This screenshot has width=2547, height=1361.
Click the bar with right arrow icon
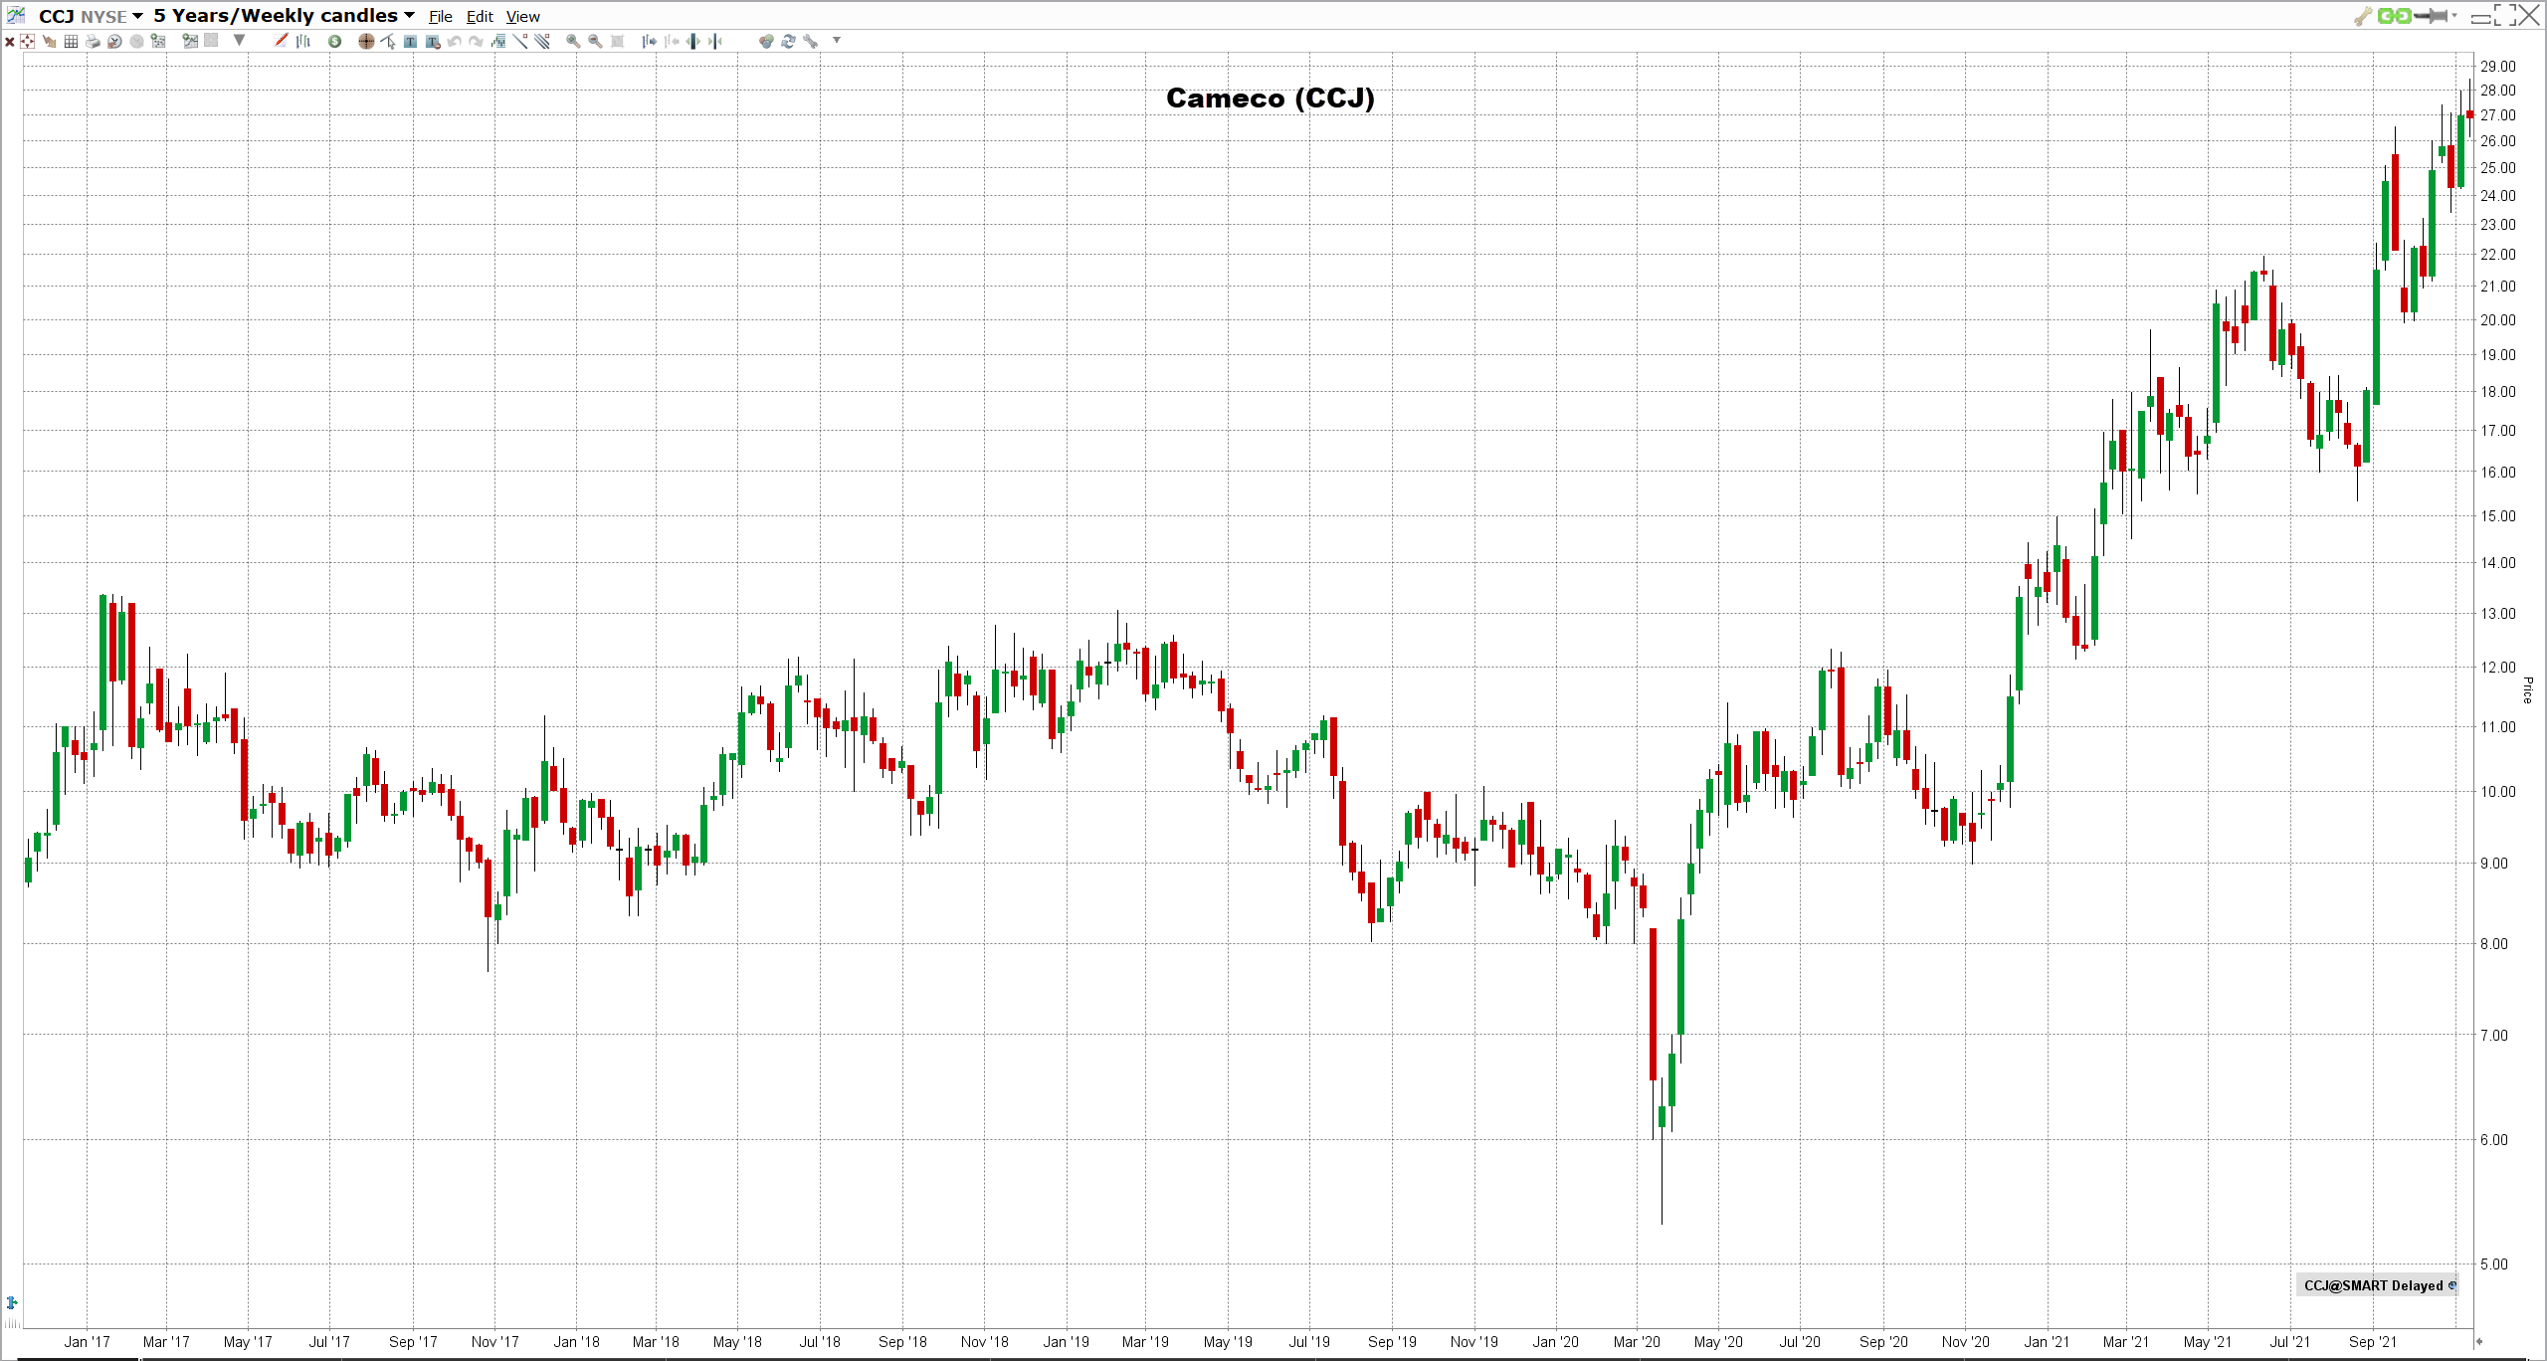(650, 41)
